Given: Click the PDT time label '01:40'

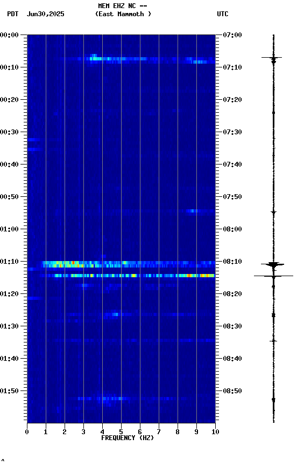Looking at the screenshot, I should [x=9, y=359].
